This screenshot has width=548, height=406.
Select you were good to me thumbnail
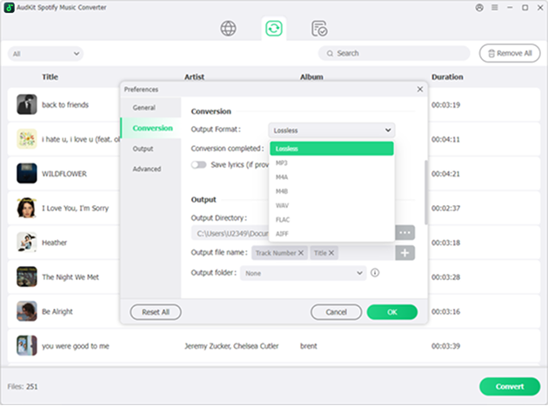27,345
